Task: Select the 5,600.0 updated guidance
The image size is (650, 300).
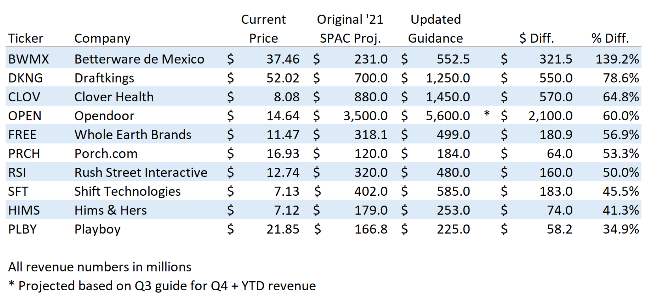Action: pyautogui.click(x=448, y=116)
